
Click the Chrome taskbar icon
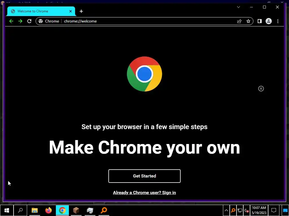click(62, 210)
